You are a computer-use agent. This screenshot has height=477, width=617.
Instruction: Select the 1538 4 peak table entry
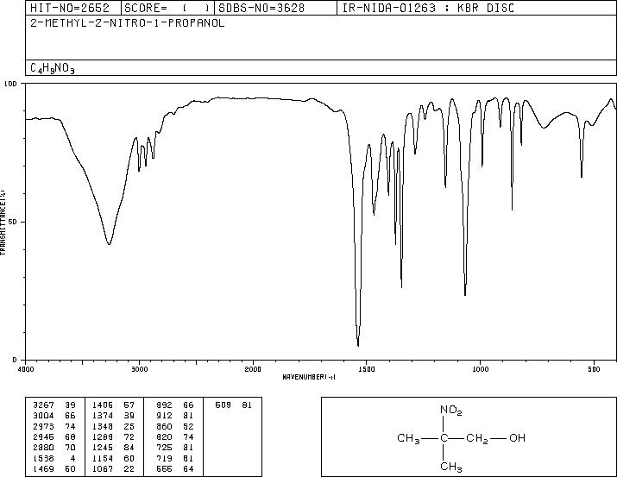click(x=54, y=459)
